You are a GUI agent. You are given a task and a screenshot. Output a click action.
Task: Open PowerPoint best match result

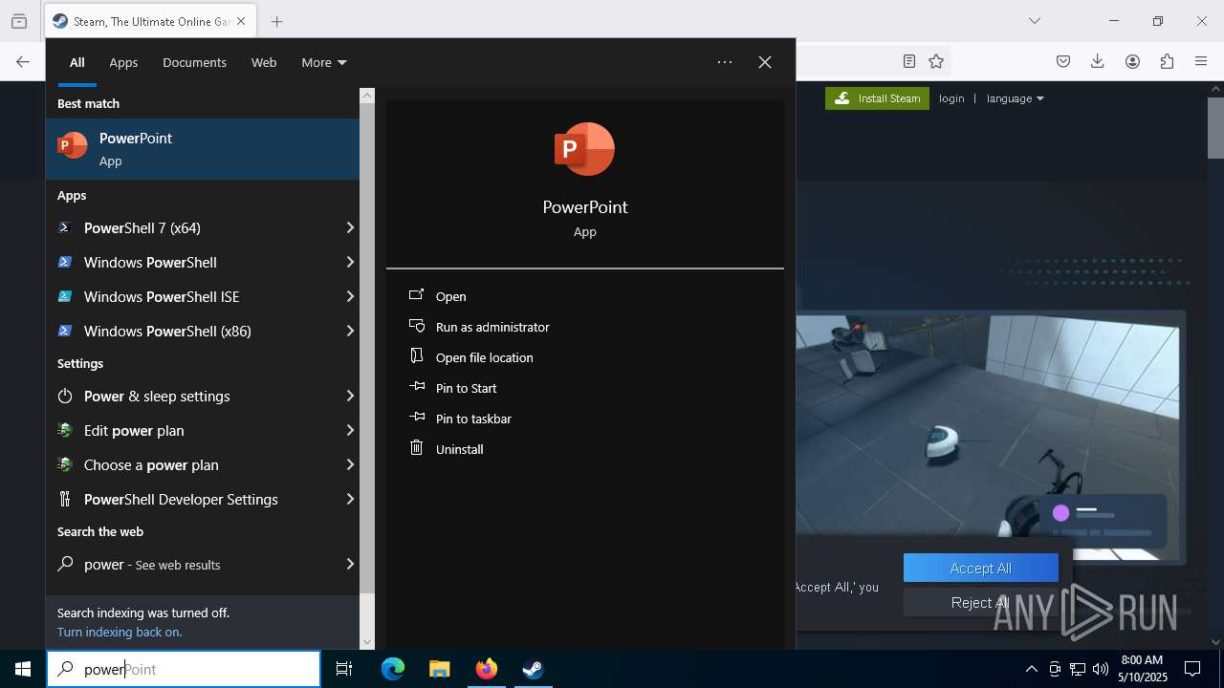[203, 149]
